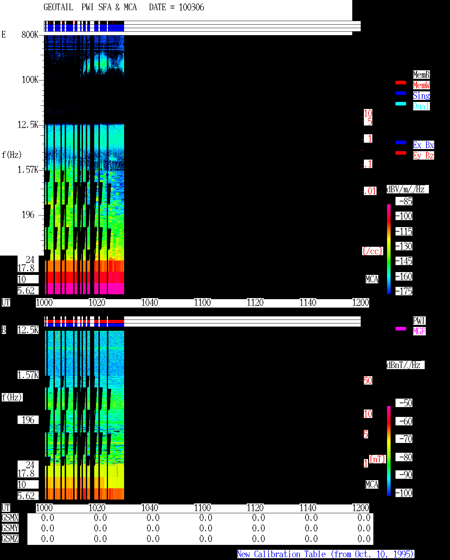Click the red Ey Bz legend swatch
The height and width of the screenshot is (560, 450).
tap(401, 153)
